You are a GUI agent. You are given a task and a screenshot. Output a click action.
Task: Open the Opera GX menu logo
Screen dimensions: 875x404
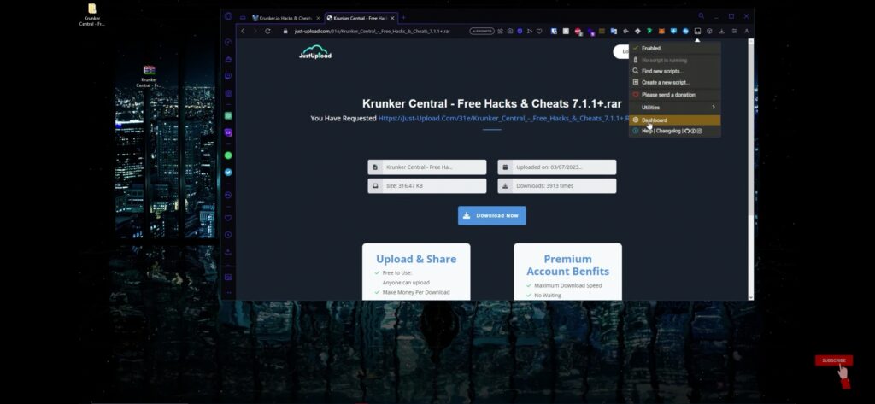228,17
